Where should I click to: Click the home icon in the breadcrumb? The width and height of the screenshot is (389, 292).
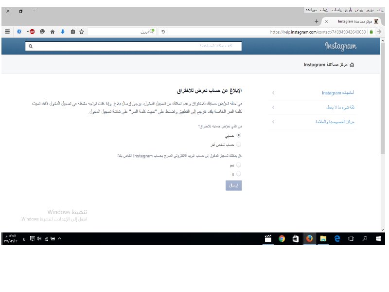352,65
